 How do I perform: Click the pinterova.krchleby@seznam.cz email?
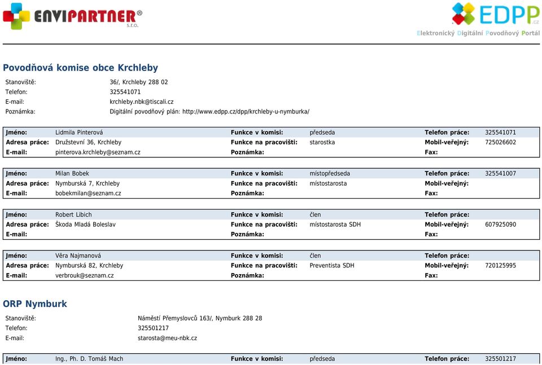(98, 152)
